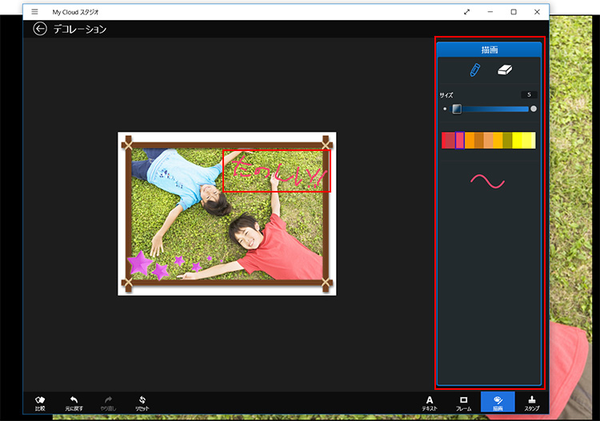Open the hamburger menu
This screenshot has height=421, width=600.
tap(34, 12)
